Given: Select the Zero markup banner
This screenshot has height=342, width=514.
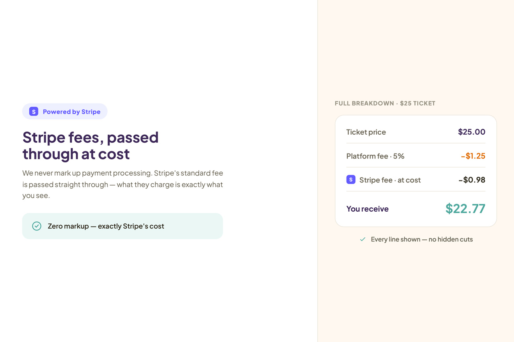Looking at the screenshot, I should point(122,226).
